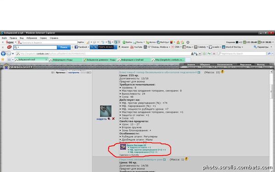
Task: Open a new blank tab
Action: coord(188,60)
